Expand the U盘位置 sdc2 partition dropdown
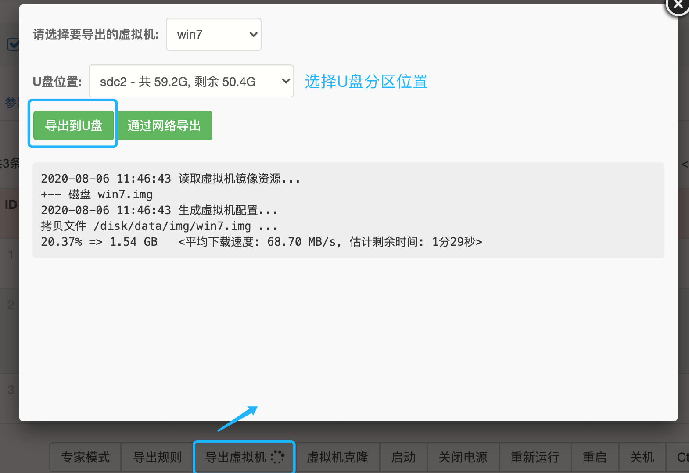Image resolution: width=689 pixels, height=473 pixels. click(x=191, y=81)
